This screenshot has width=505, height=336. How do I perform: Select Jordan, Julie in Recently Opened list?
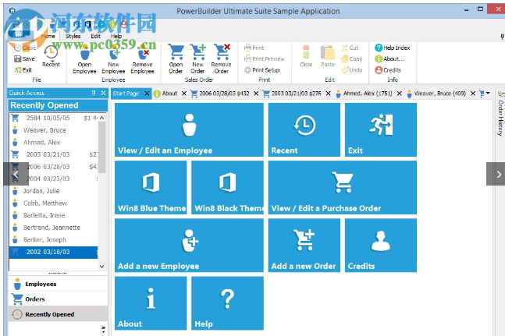coord(53,191)
